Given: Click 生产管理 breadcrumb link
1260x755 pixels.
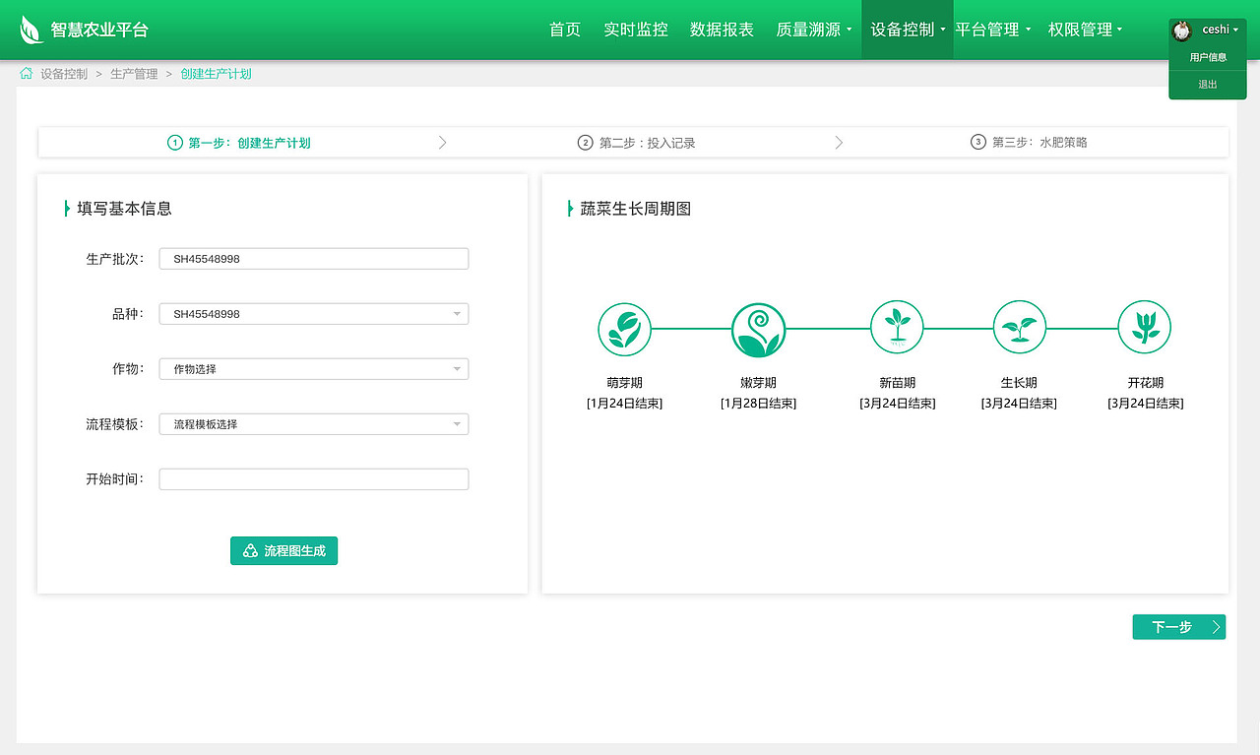Looking at the screenshot, I should [134, 74].
